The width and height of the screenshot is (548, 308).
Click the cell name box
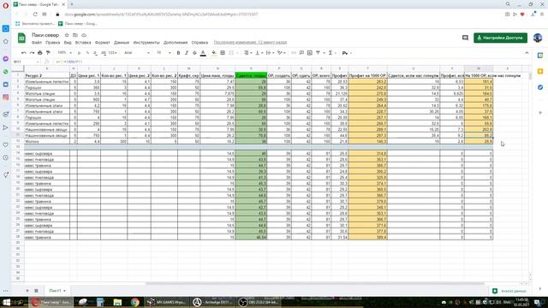[x=27, y=62]
